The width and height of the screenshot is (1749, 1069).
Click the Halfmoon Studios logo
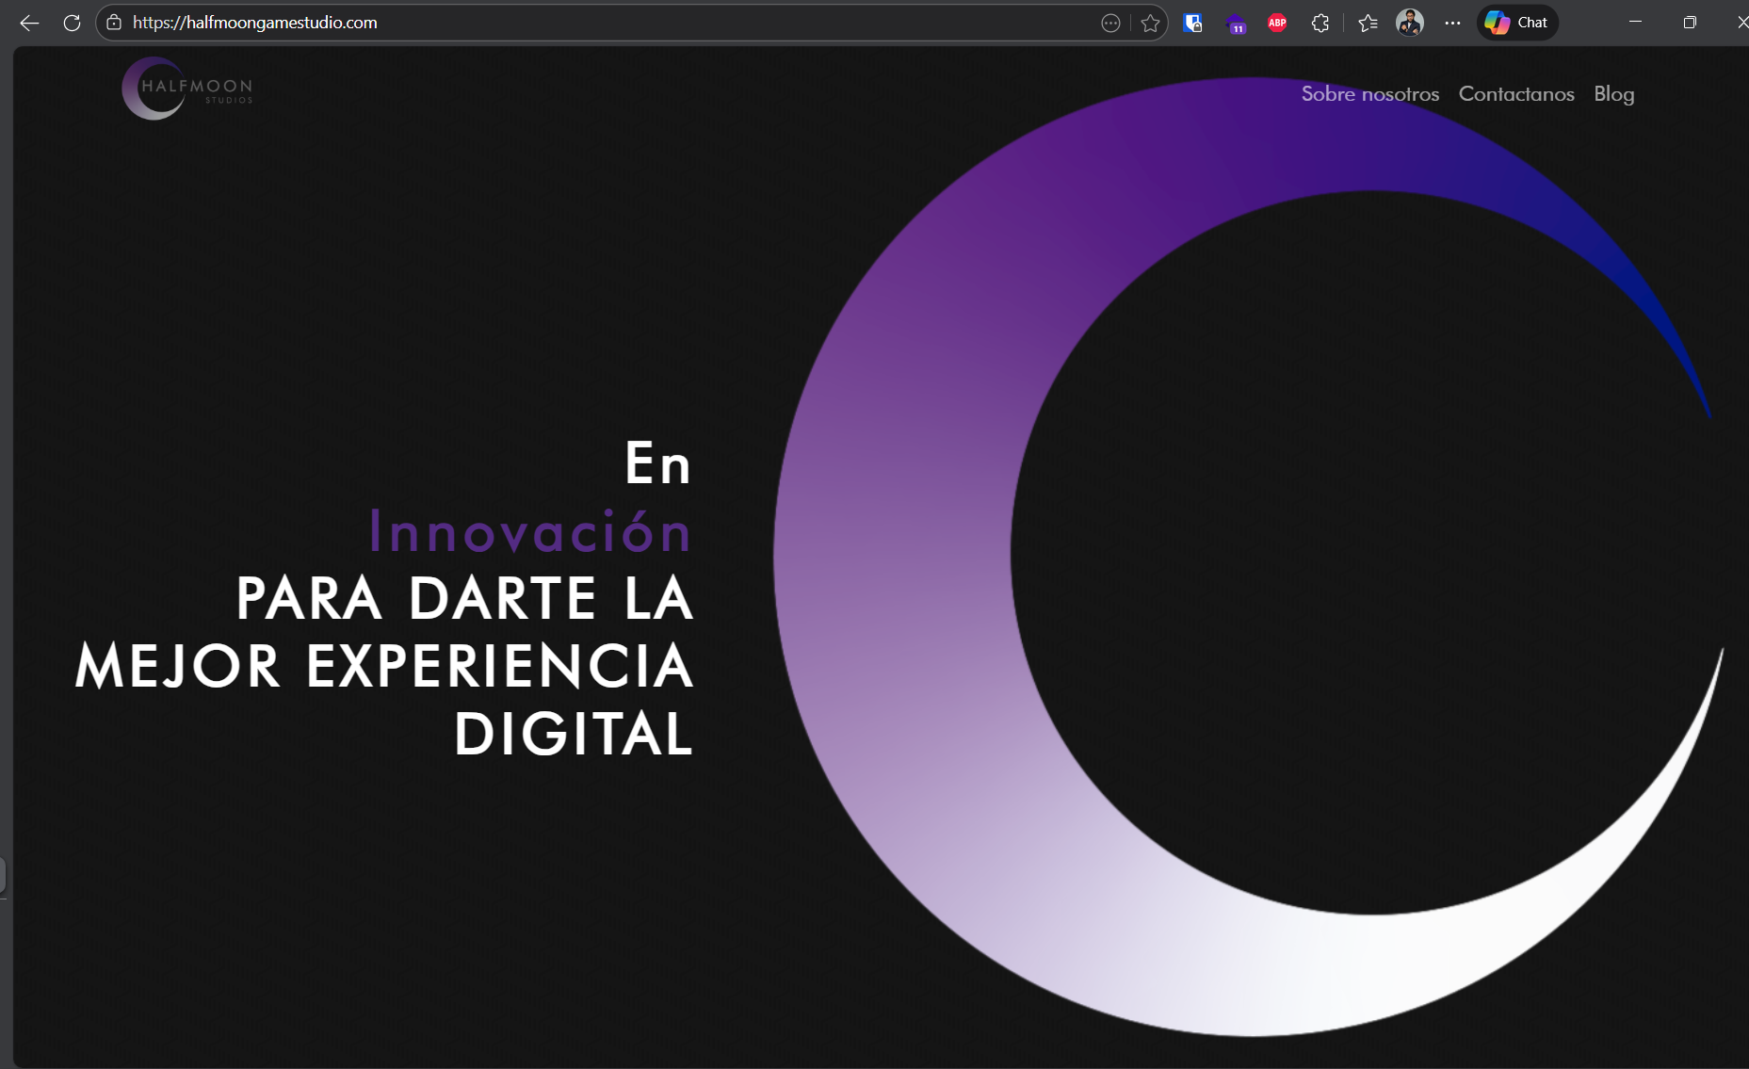click(x=187, y=89)
